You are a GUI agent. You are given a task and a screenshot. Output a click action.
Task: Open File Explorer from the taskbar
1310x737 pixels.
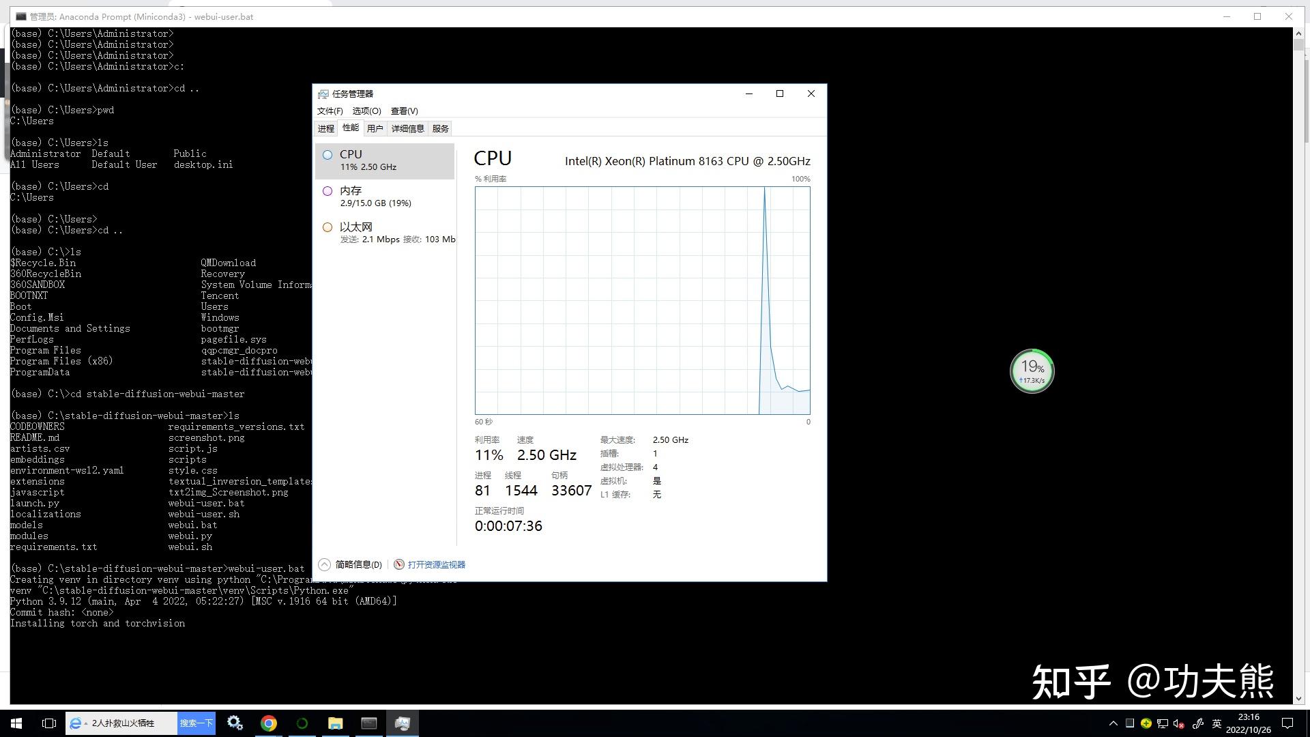[x=336, y=723]
